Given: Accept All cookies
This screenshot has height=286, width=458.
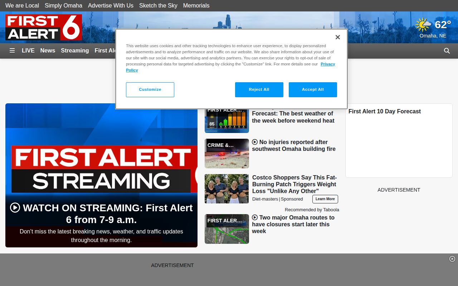Looking at the screenshot, I should click(x=313, y=90).
